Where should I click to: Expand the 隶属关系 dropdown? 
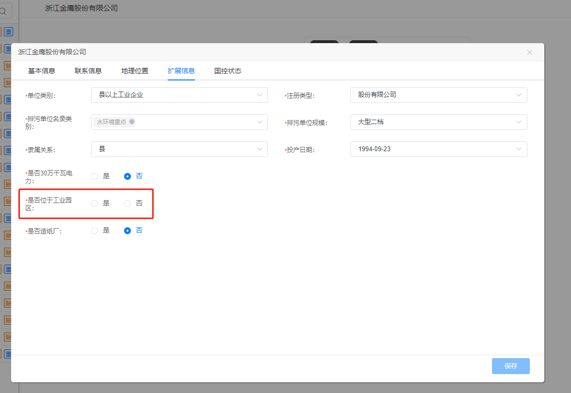[179, 149]
